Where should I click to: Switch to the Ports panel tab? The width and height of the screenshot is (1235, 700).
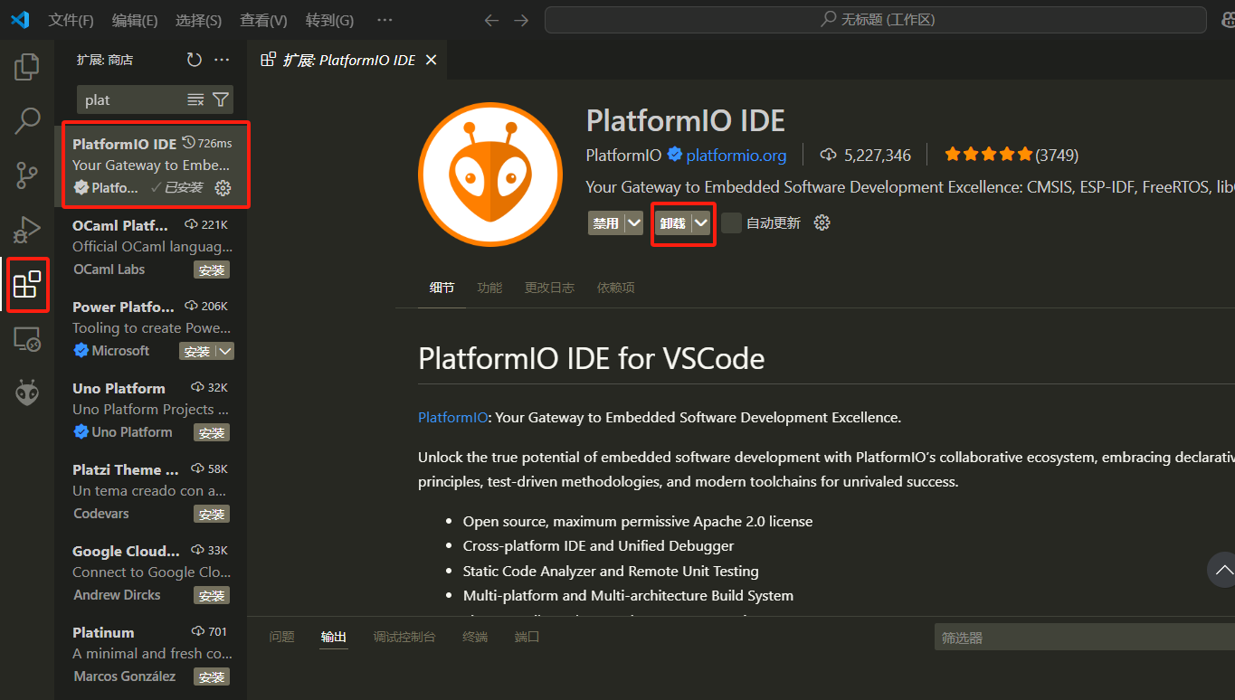(x=527, y=637)
